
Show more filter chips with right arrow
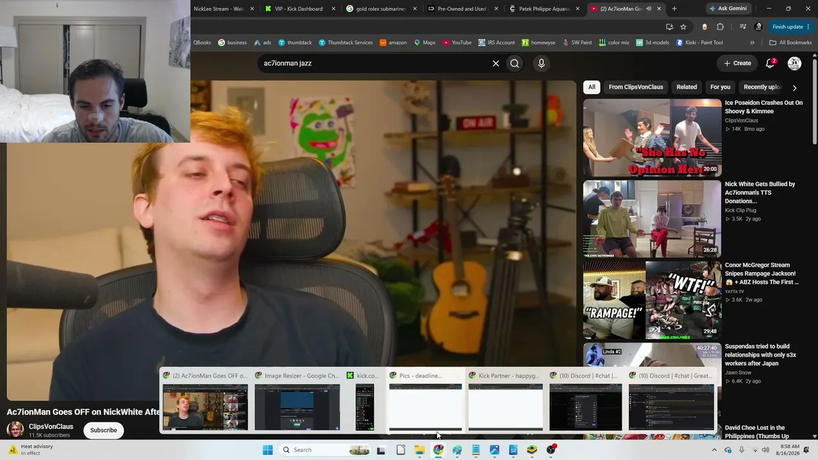pos(794,88)
